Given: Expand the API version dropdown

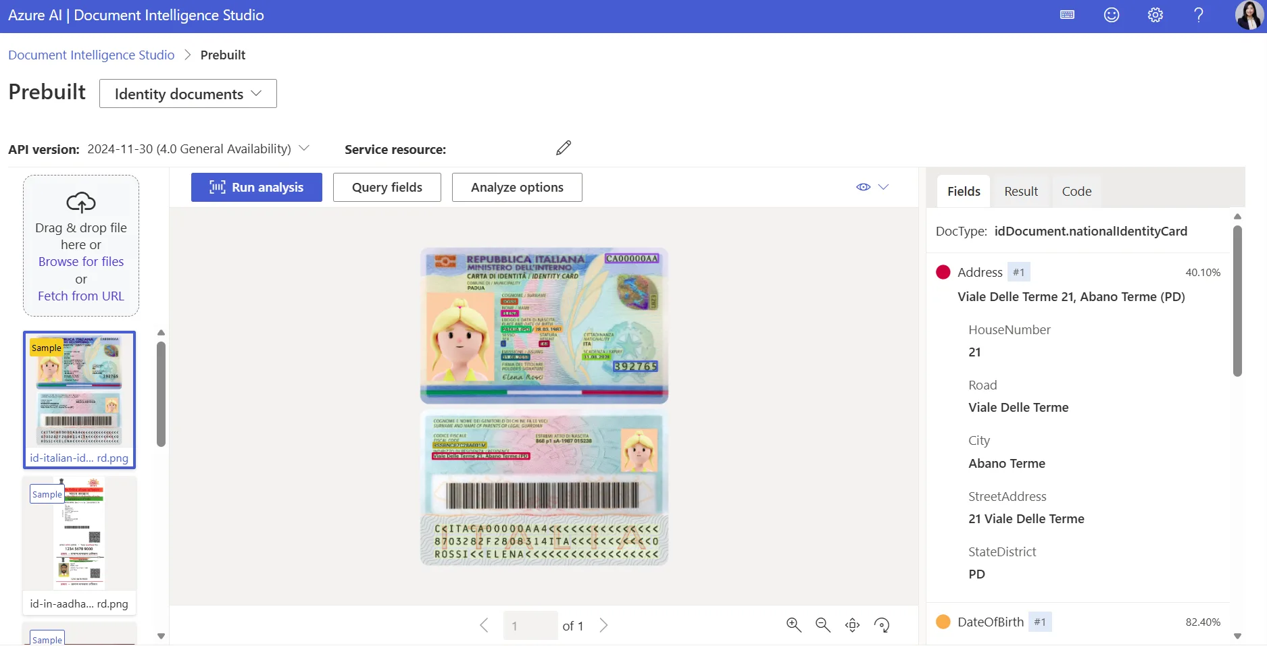Looking at the screenshot, I should (x=304, y=148).
